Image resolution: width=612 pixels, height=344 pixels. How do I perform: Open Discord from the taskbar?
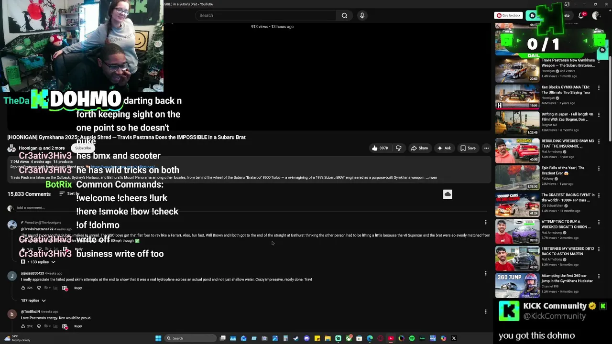point(306,338)
